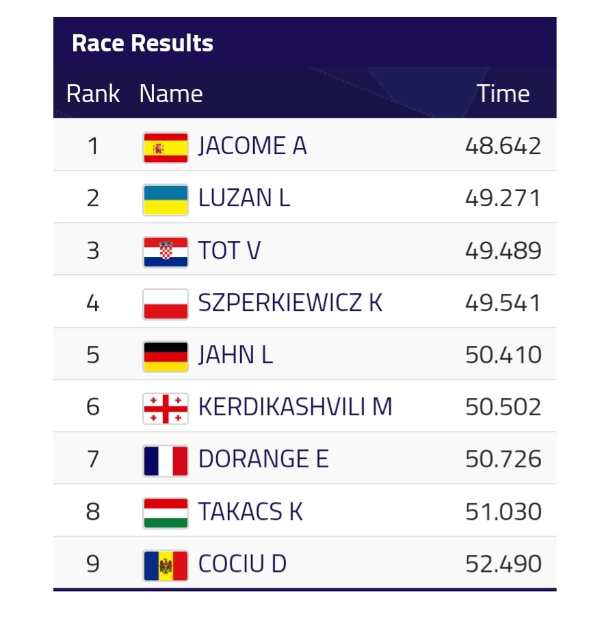Sort by the Rank column header
613x624 pixels.
pos(93,94)
